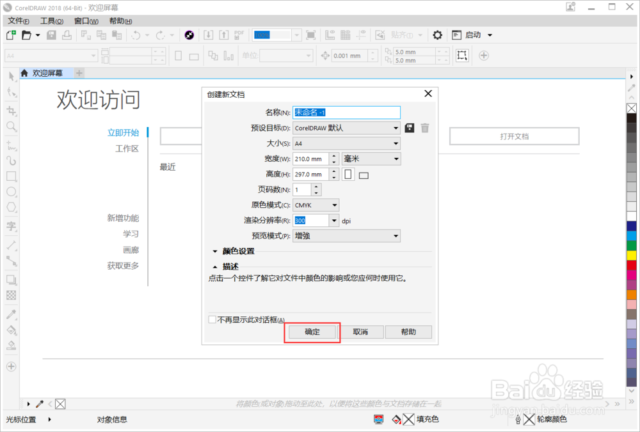Select the Polygon tool
Viewport: 640px width, 432px height.
point(12,207)
